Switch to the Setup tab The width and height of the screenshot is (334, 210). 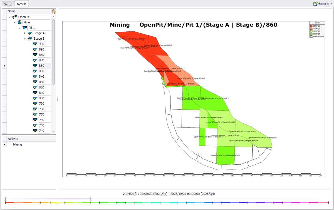[x=8, y=4]
